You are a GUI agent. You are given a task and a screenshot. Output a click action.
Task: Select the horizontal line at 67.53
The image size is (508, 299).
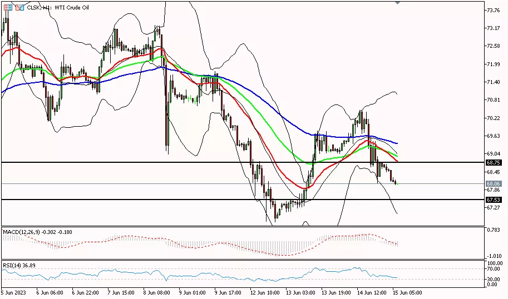click(x=167, y=199)
